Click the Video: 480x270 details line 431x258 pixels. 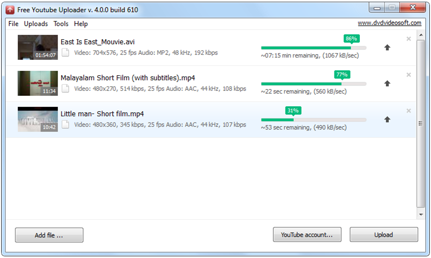[160, 89]
